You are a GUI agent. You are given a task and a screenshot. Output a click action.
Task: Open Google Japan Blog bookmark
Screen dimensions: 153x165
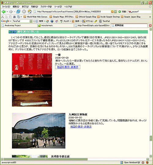tap(131, 17)
